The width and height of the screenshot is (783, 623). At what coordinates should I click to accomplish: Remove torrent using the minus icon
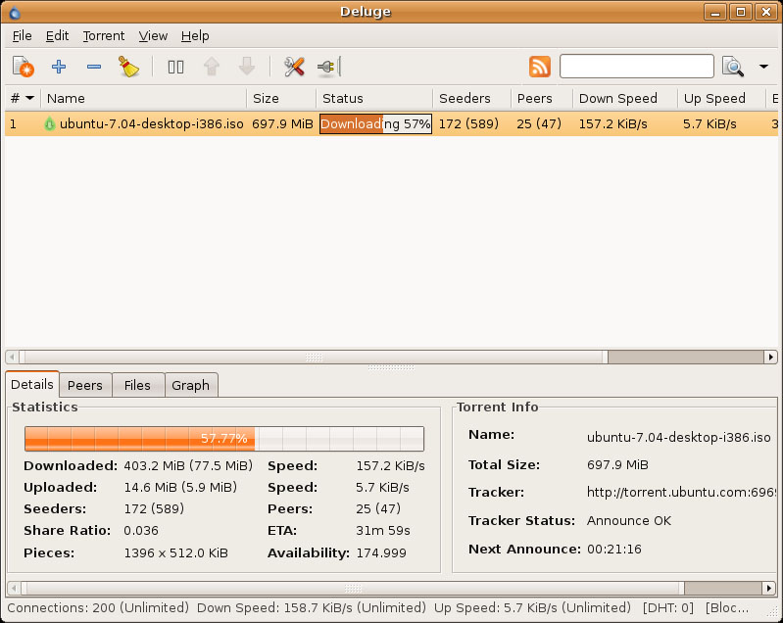[x=94, y=67]
